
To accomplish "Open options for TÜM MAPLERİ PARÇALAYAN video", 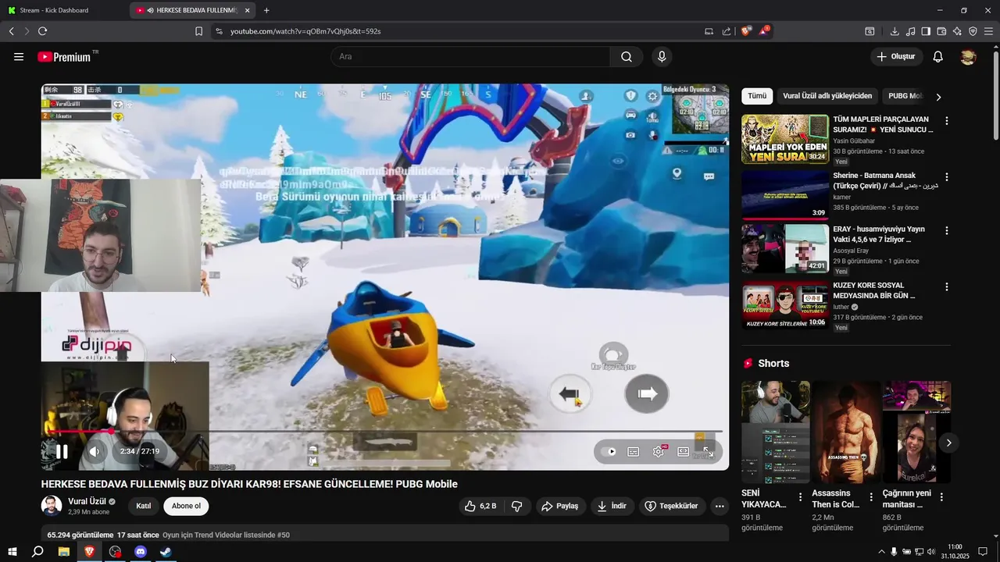I will (x=947, y=121).
